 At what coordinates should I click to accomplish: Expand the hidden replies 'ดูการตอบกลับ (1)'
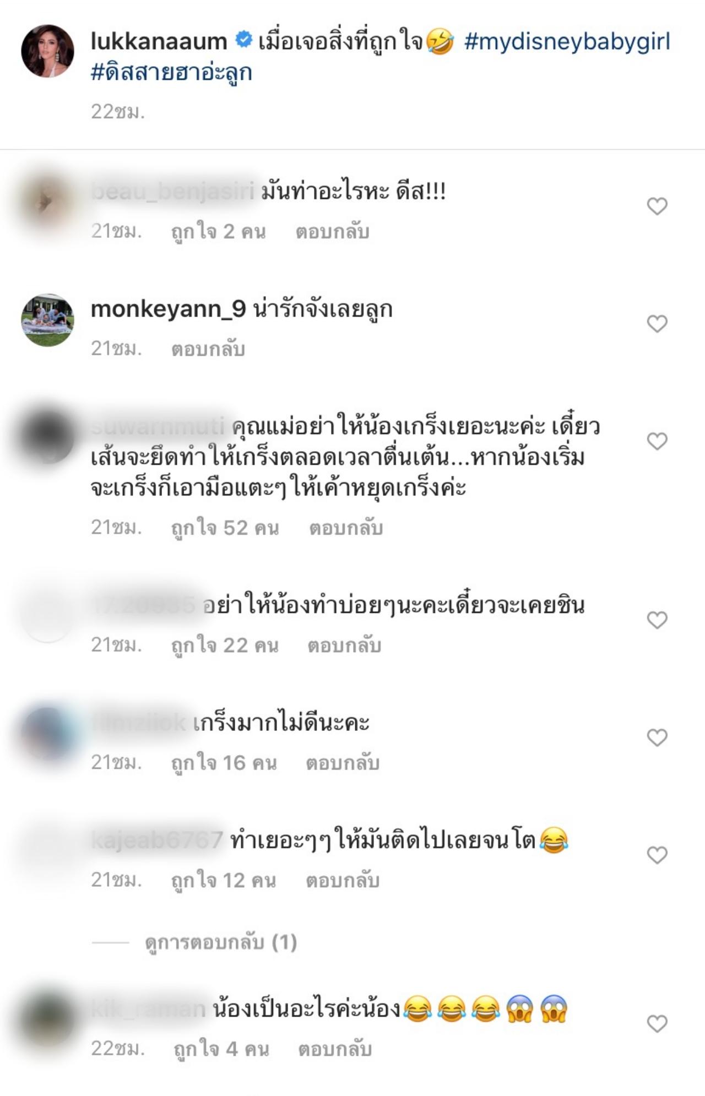point(221,942)
